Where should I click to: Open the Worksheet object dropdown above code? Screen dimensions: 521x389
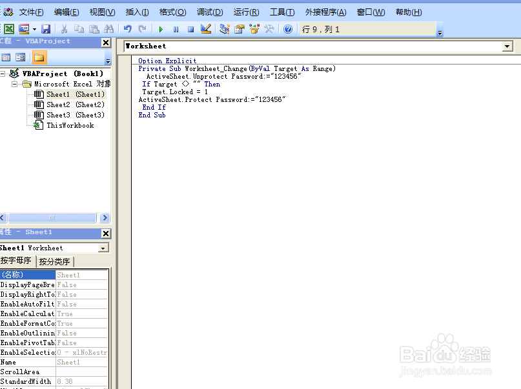click(507, 46)
